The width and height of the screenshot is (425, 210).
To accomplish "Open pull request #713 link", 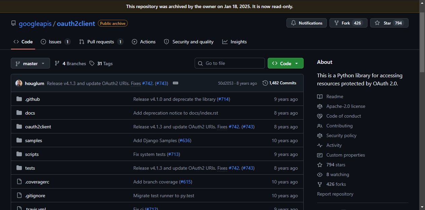I will pos(173,154).
